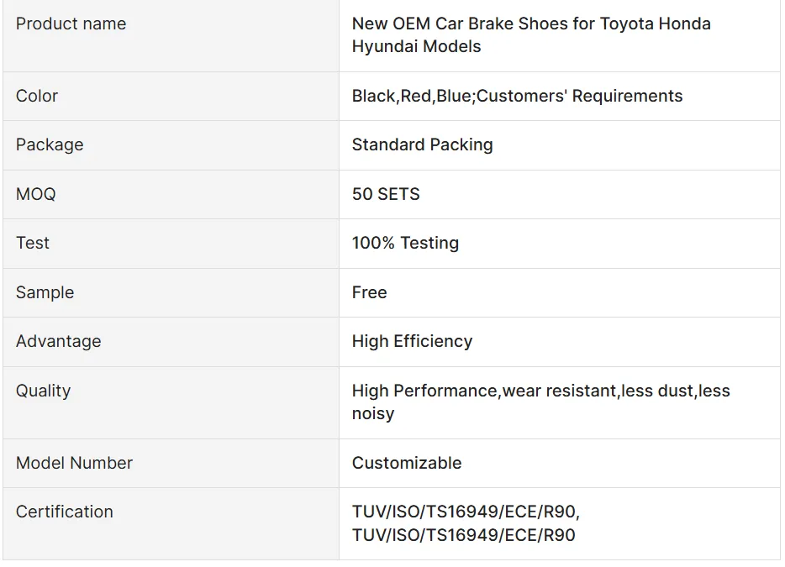785x567 pixels.
Task: Click the Package row label
Action: click(50, 144)
